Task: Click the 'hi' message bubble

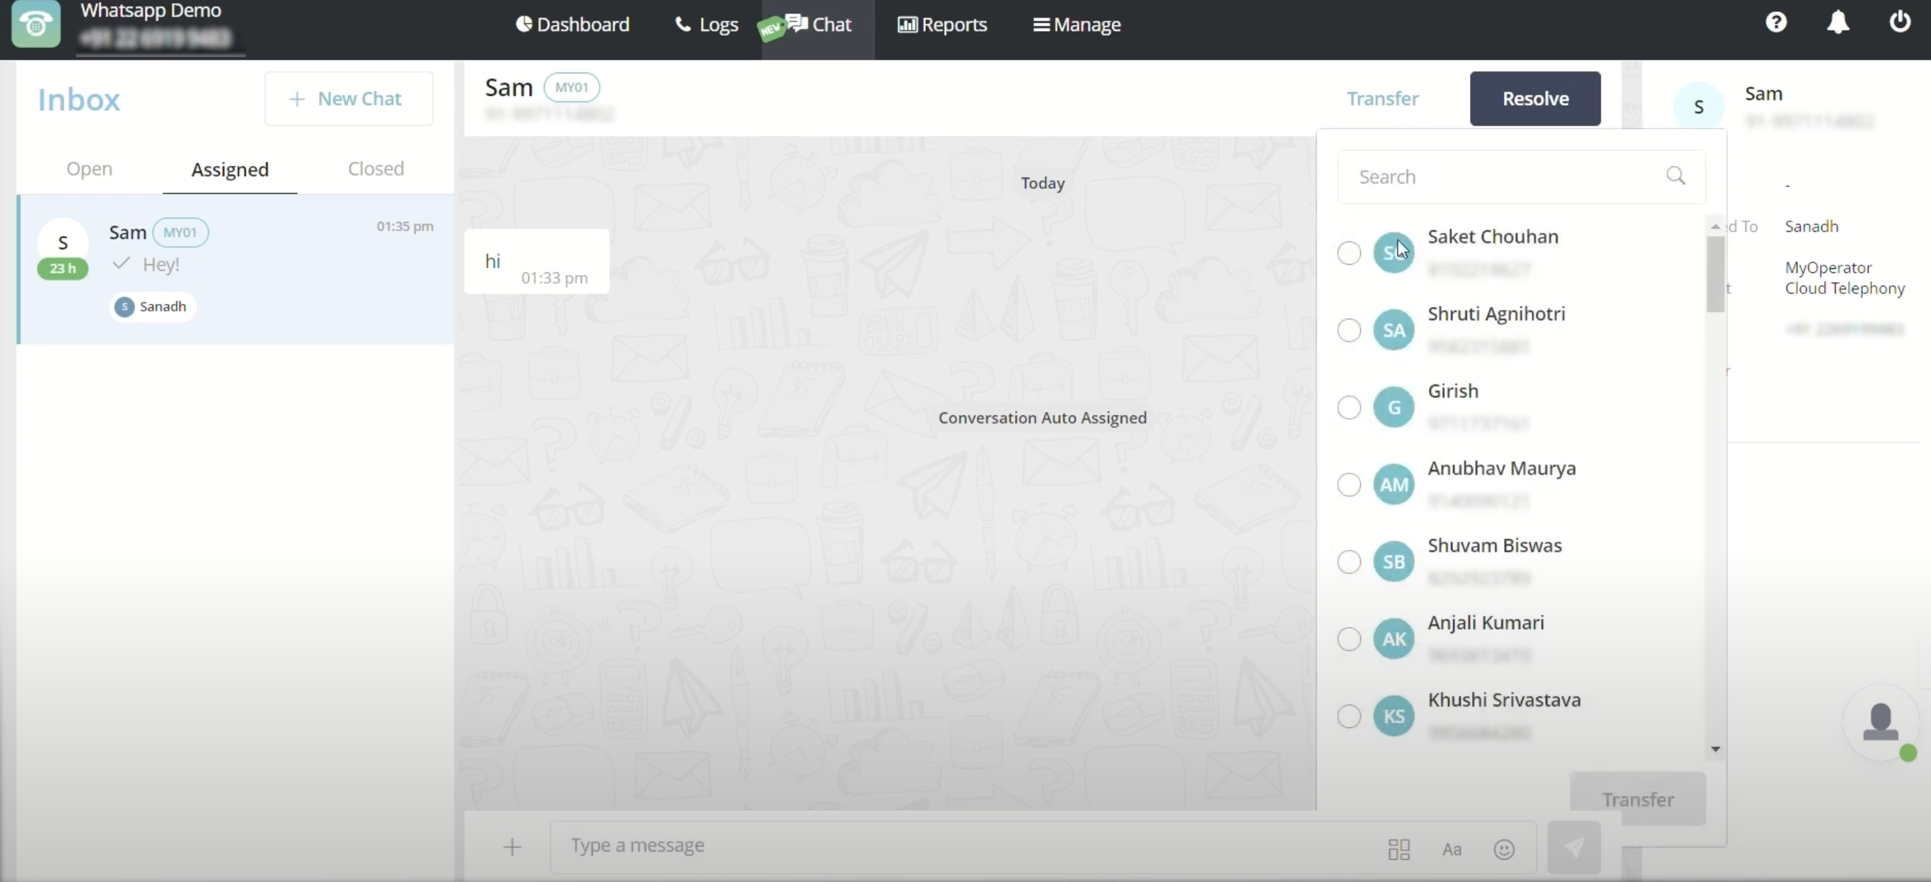Action: tap(537, 262)
